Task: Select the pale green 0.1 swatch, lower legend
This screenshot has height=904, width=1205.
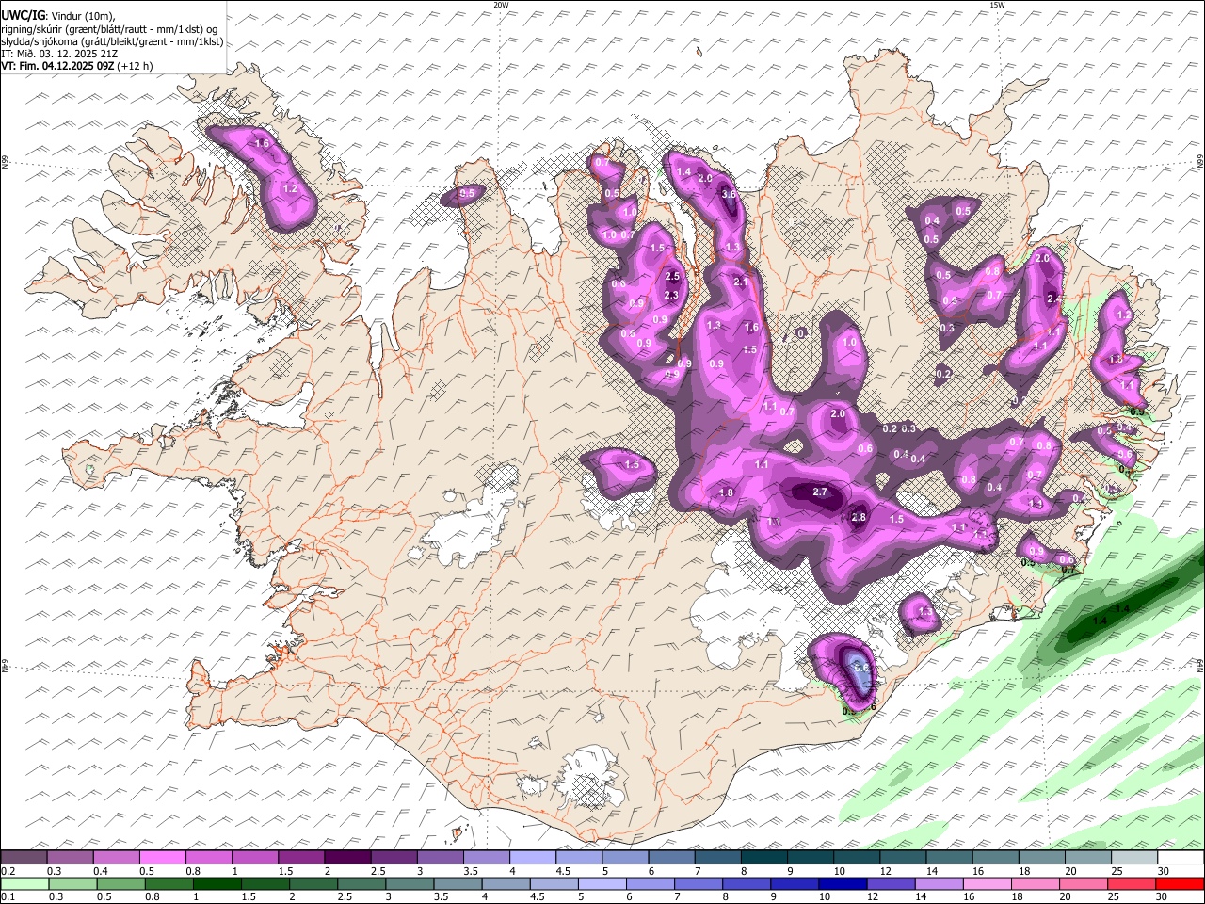Action: click(x=24, y=883)
